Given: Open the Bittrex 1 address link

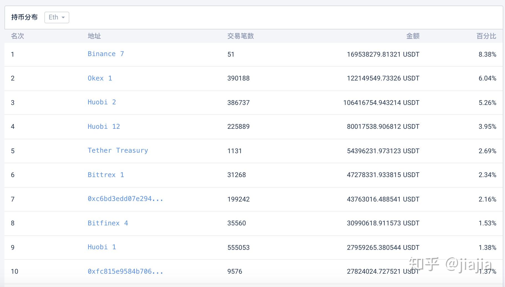Looking at the screenshot, I should pyautogui.click(x=106, y=175).
